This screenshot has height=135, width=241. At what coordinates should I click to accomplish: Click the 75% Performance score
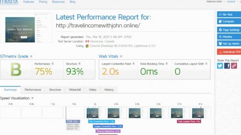click(x=43, y=72)
